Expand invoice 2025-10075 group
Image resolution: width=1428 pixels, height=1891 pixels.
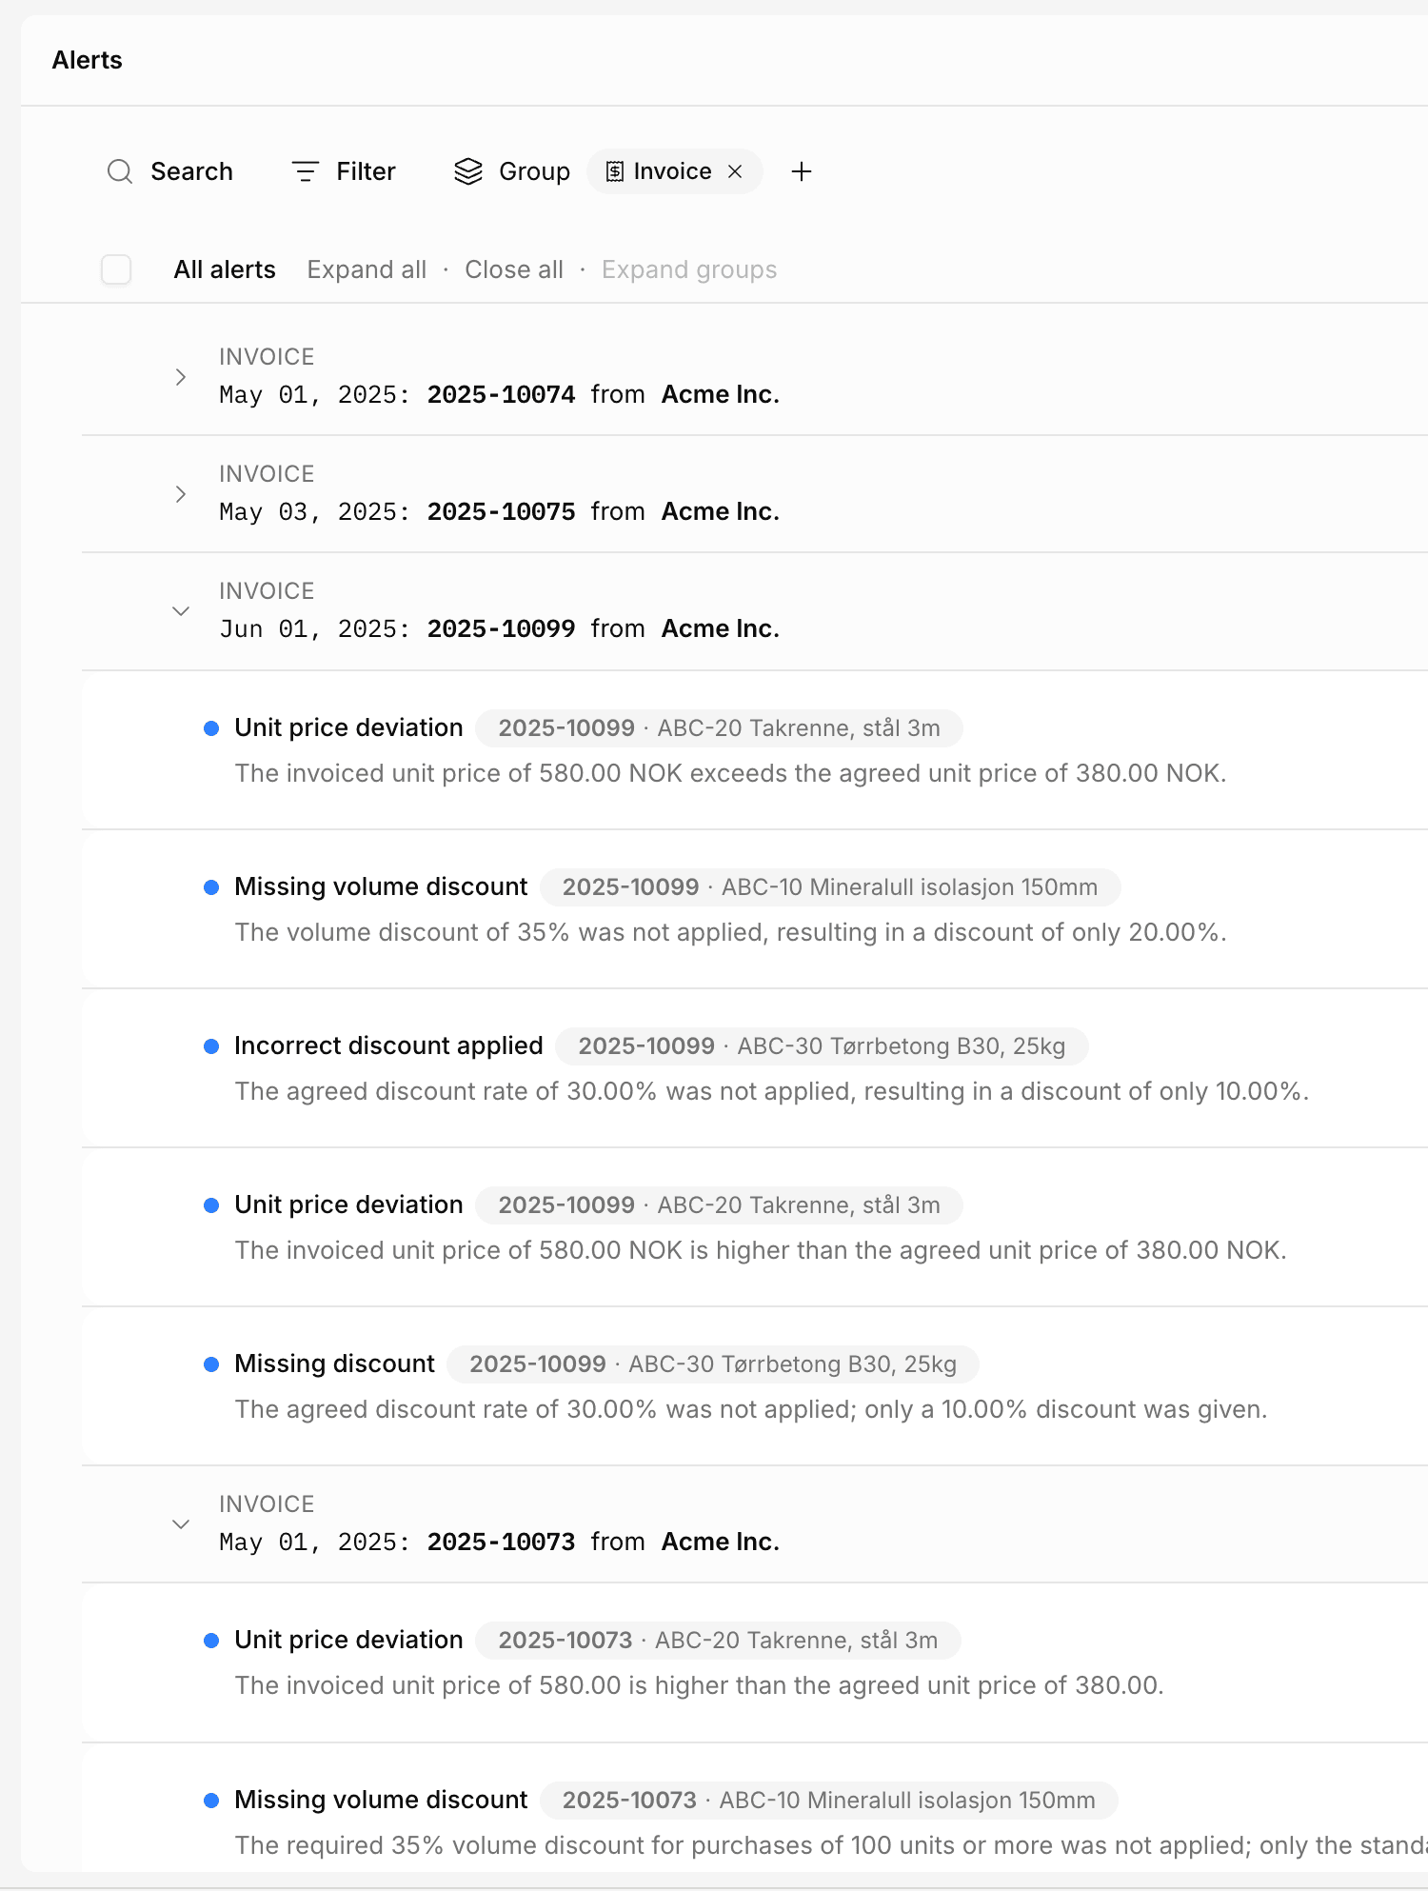[181, 494]
